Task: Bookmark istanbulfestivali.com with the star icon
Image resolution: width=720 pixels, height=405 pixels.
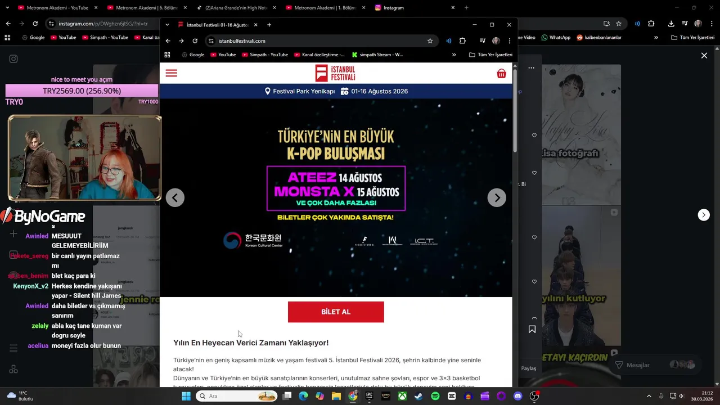Action: pyautogui.click(x=430, y=41)
